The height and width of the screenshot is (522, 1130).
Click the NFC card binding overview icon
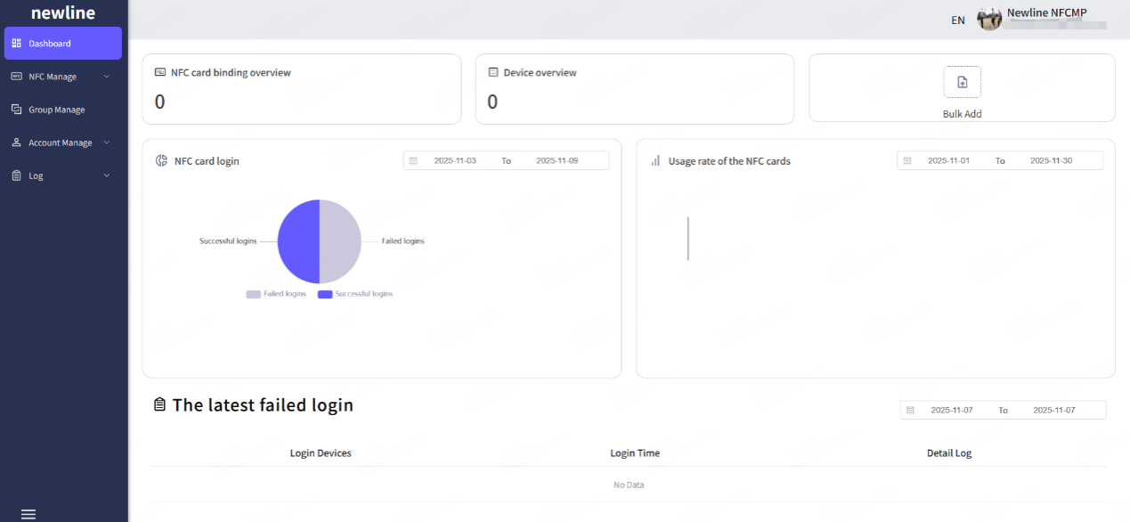tap(160, 72)
